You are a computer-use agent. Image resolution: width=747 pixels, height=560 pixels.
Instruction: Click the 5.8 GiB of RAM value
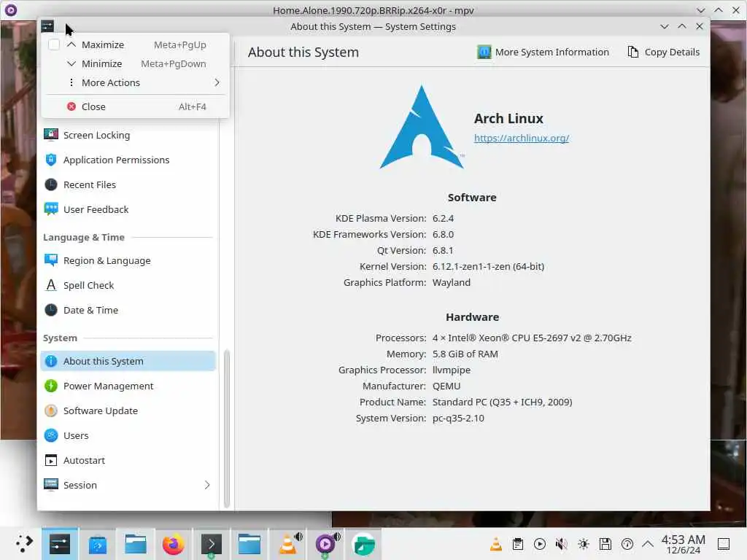465,354
